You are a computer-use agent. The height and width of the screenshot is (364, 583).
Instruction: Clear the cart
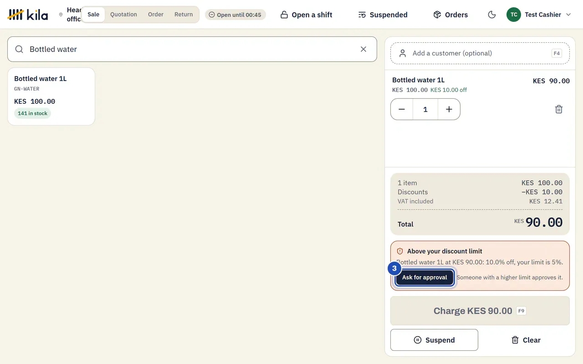[x=526, y=340]
